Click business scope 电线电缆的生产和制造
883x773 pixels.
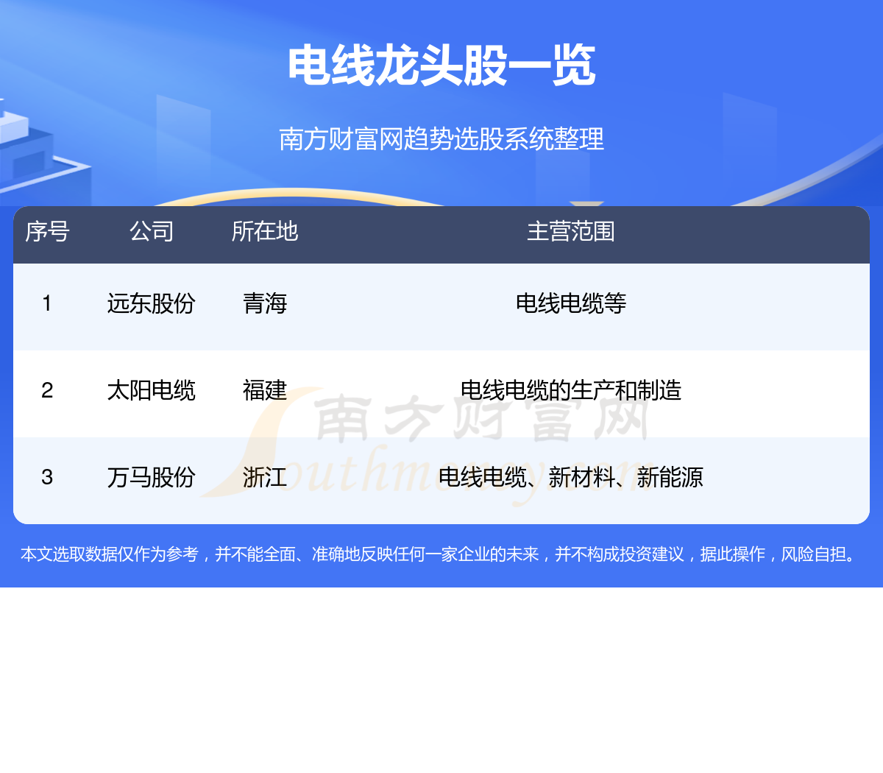[571, 390]
